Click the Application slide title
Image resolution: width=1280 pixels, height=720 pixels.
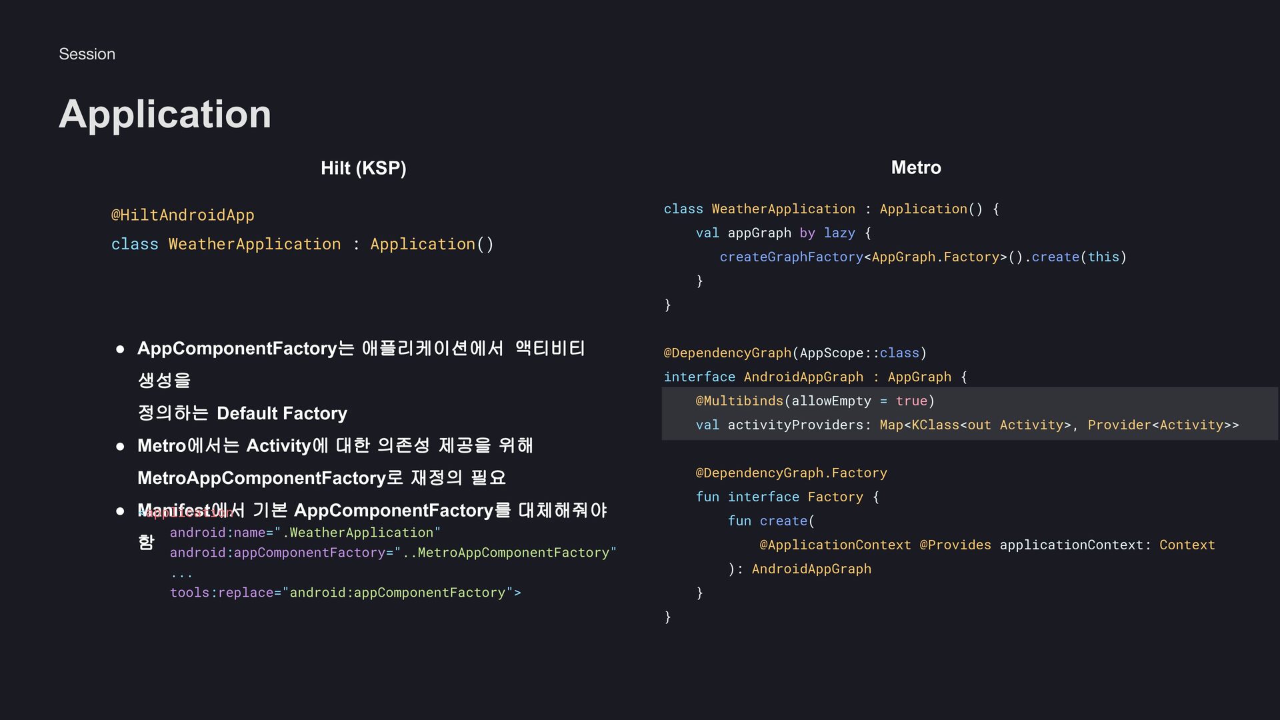pyautogui.click(x=165, y=114)
